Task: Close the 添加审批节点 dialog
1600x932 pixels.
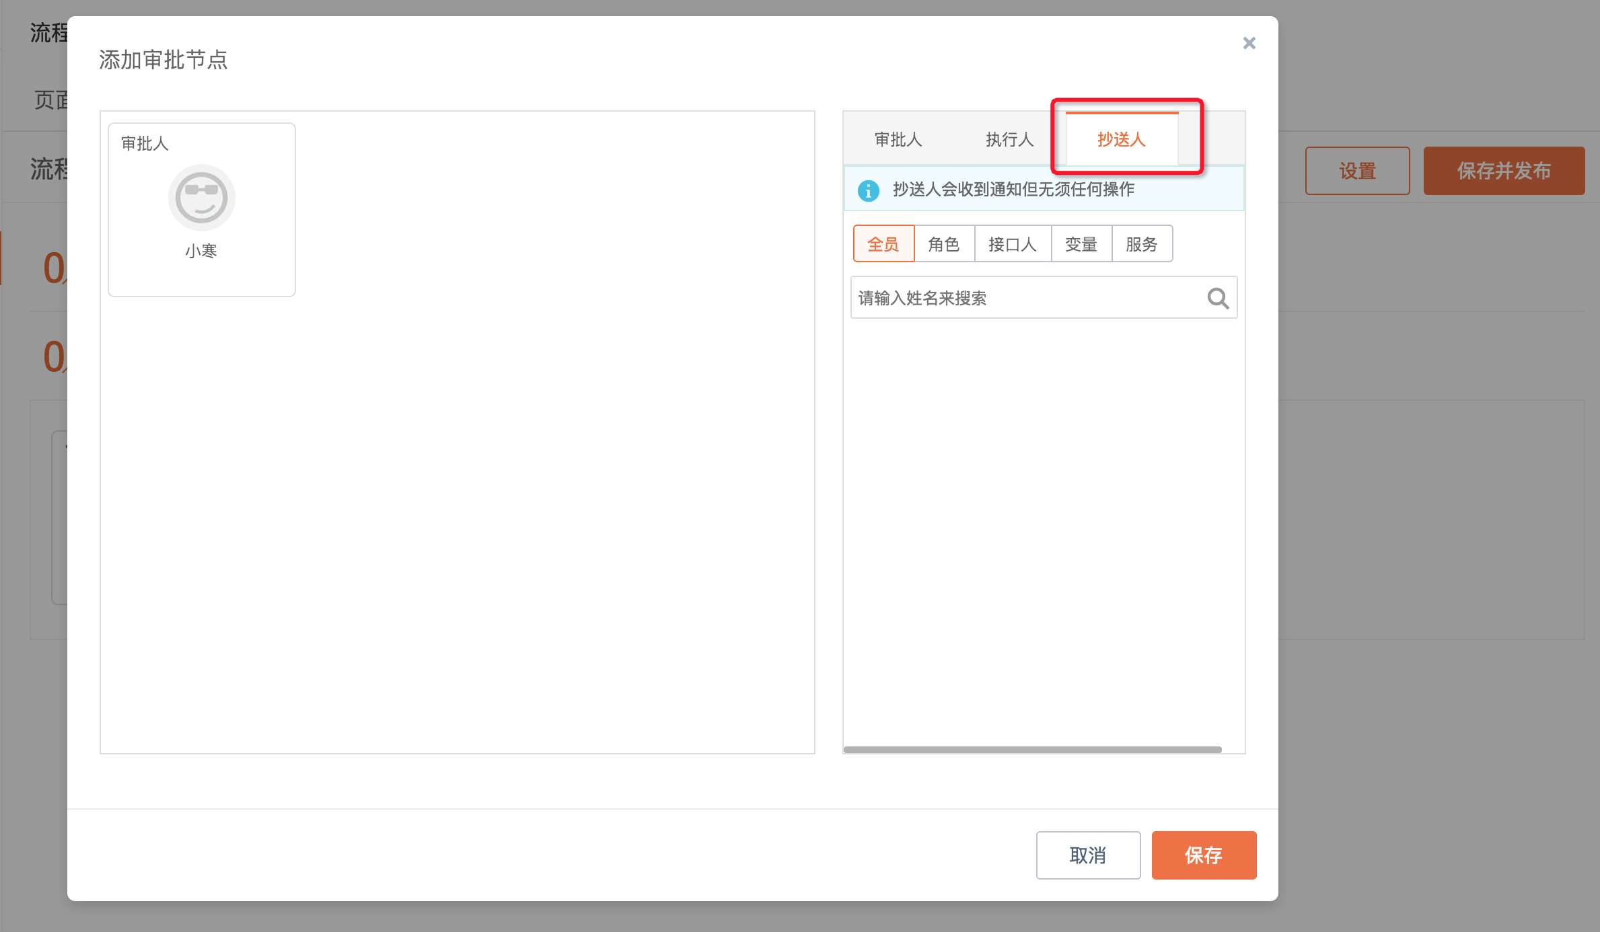Action: [x=1249, y=43]
